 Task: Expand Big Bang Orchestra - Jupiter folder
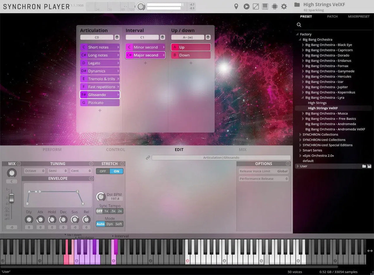pyautogui.click(x=303, y=87)
